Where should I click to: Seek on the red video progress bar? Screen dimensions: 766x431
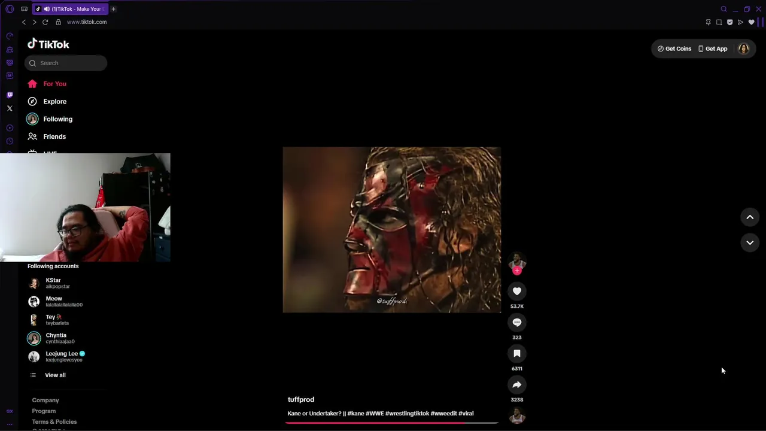tap(392, 423)
